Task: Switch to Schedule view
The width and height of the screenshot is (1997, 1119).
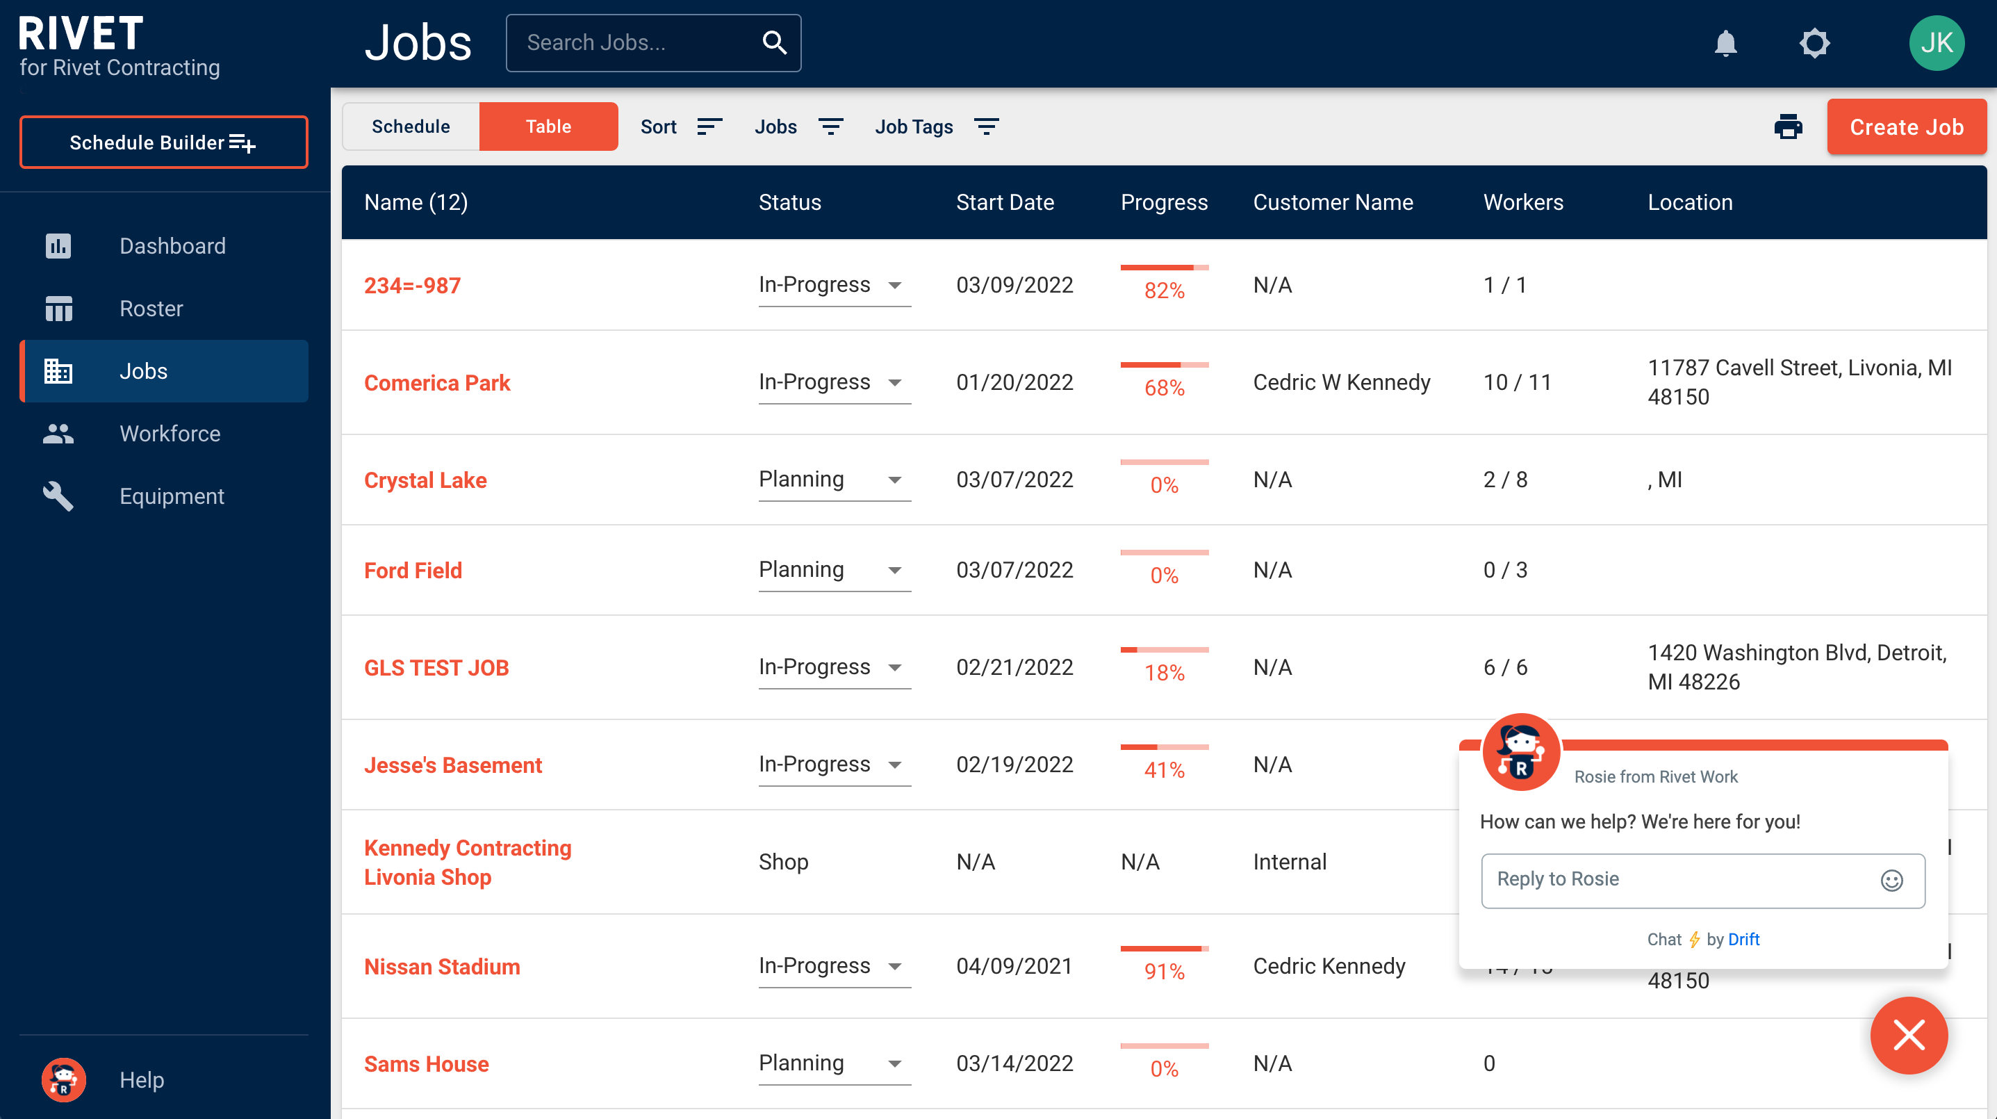Action: 411,126
